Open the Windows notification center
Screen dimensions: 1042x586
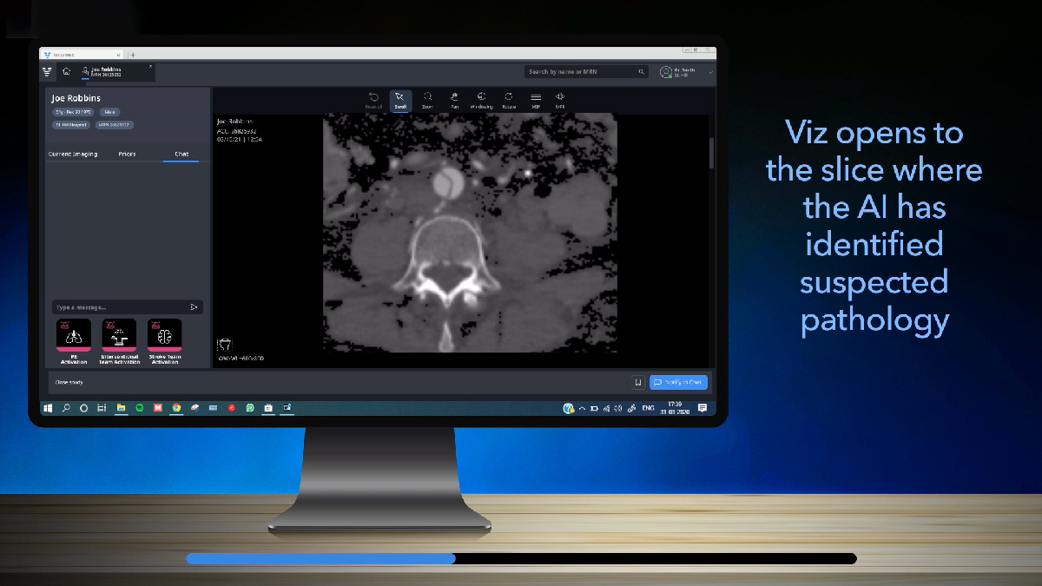(702, 407)
